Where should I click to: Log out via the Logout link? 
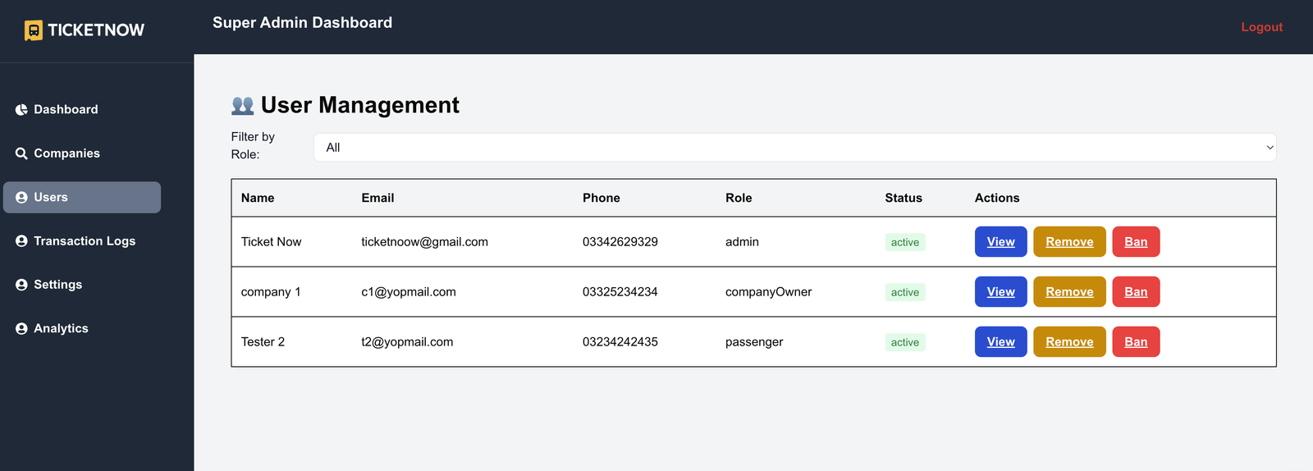[1261, 27]
